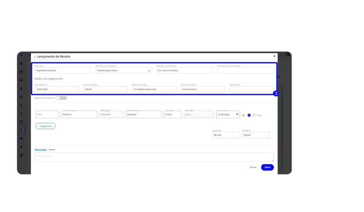This screenshot has width=364, height=212.
Task: Open the date picker in Vencimento field
Action: [237, 115]
